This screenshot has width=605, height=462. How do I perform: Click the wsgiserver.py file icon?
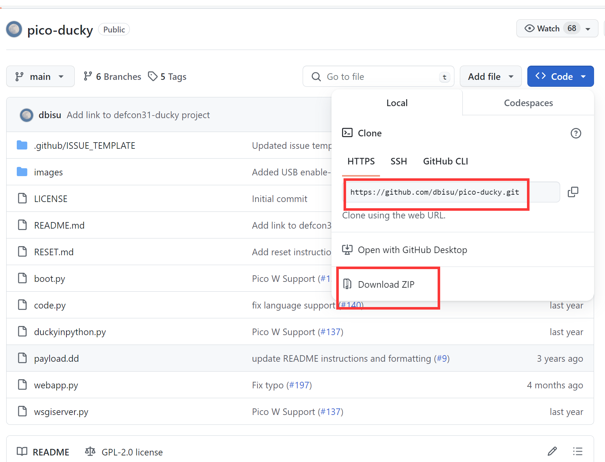pyautogui.click(x=22, y=411)
